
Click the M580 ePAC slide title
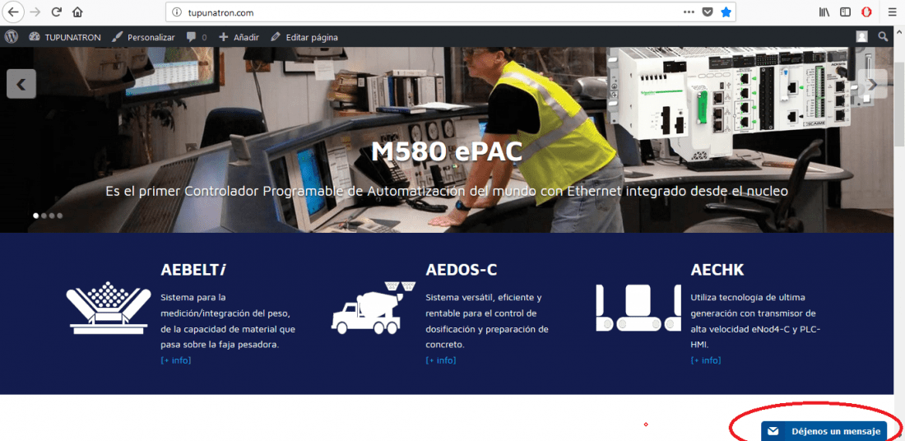pos(446,152)
